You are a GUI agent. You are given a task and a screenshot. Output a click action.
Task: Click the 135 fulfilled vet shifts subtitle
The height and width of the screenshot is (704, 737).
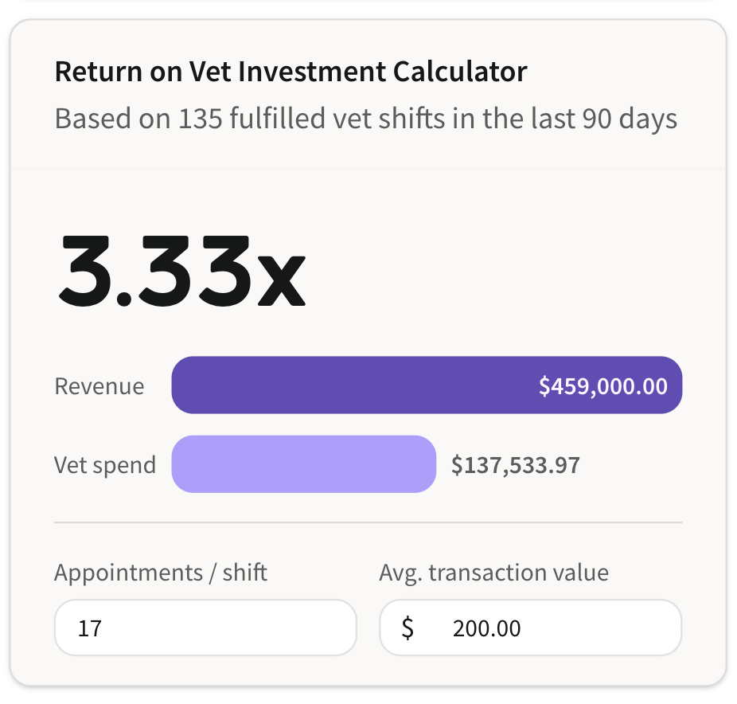point(366,119)
